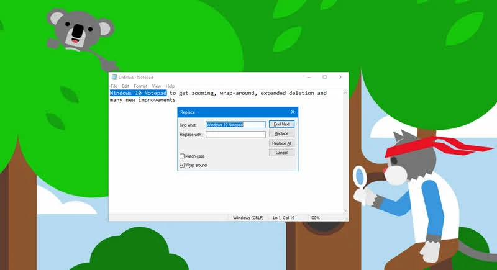Click the scrollbar up arrow in Notepad
497x270 pixels.
(x=345, y=92)
